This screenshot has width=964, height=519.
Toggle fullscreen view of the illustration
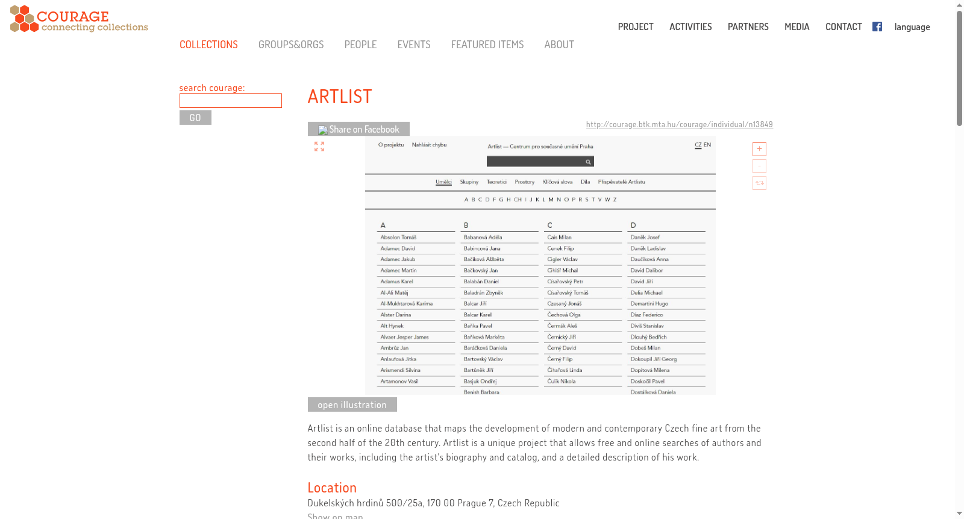(319, 146)
